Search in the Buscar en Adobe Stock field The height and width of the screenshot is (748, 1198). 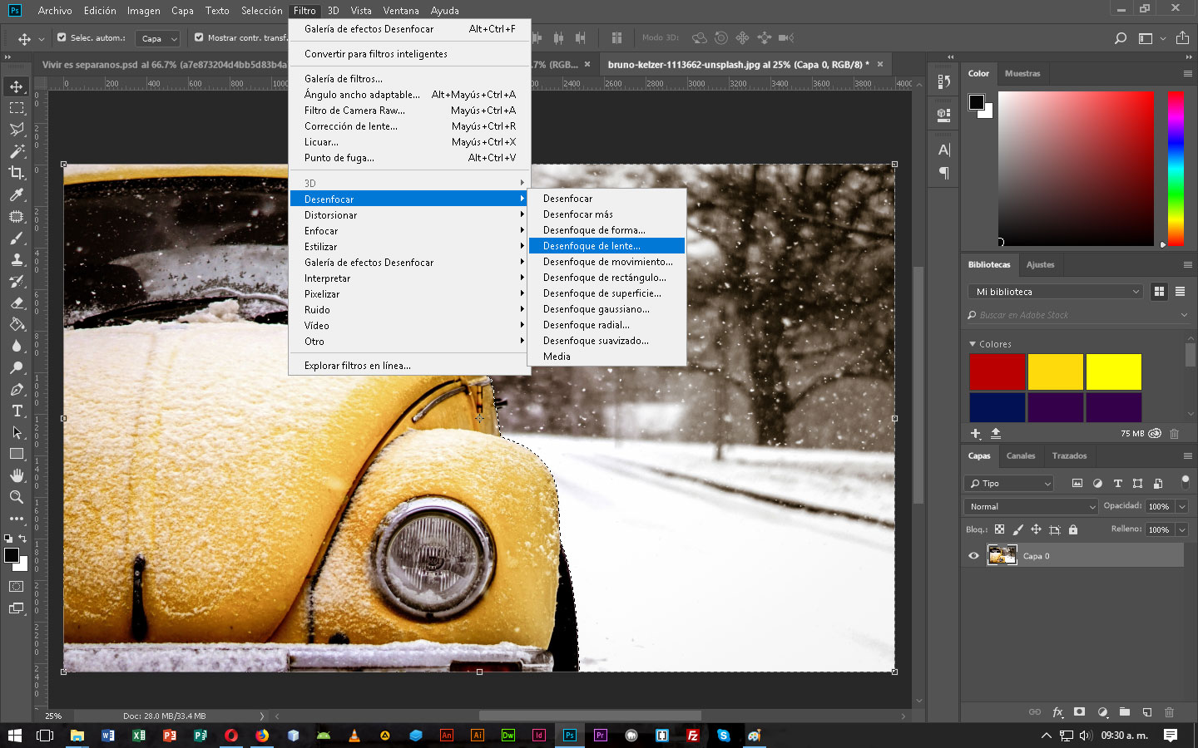(x=1077, y=315)
